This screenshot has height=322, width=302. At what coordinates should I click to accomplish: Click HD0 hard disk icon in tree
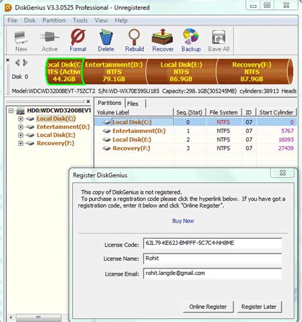click(x=20, y=111)
